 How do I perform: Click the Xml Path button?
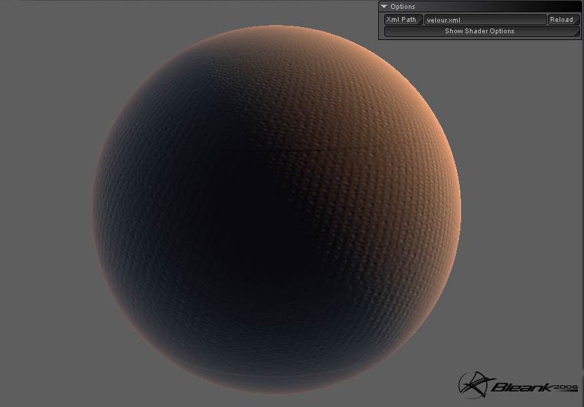point(403,20)
